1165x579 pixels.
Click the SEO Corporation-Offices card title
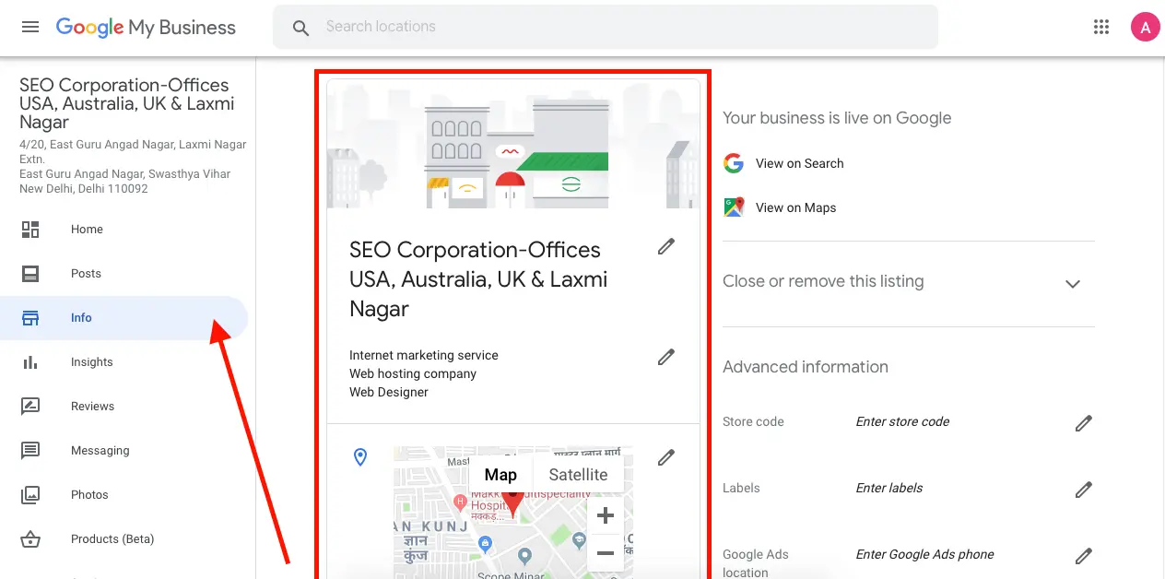[x=478, y=279]
